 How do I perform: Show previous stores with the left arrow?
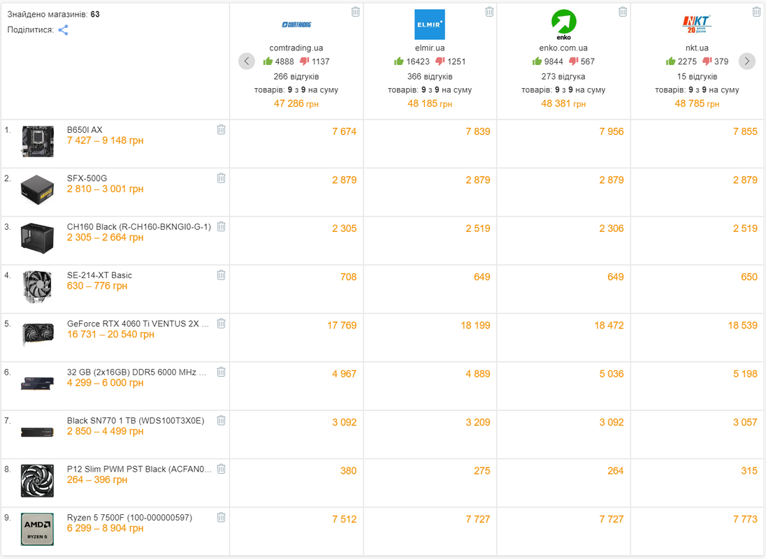[247, 61]
